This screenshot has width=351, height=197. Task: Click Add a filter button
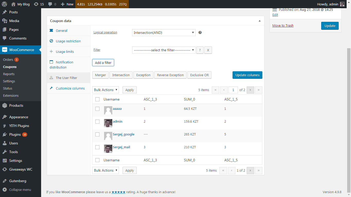click(x=103, y=63)
